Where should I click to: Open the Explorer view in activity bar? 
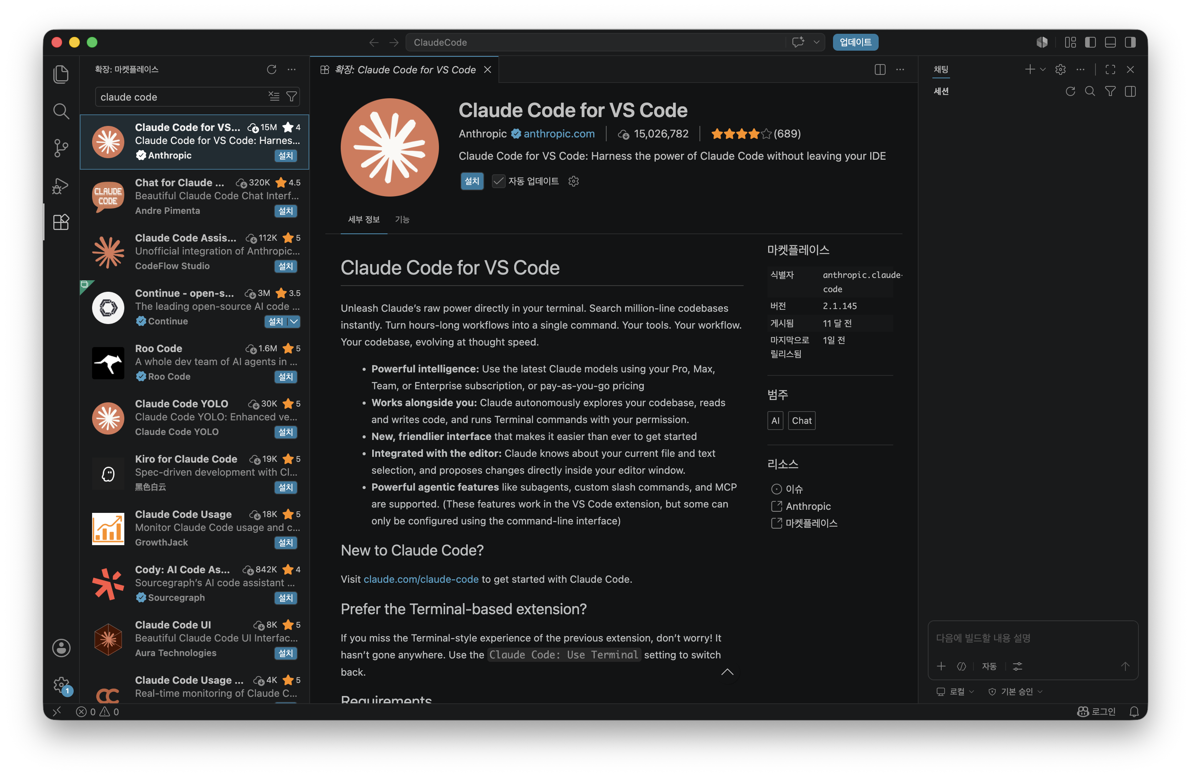tap(61, 74)
